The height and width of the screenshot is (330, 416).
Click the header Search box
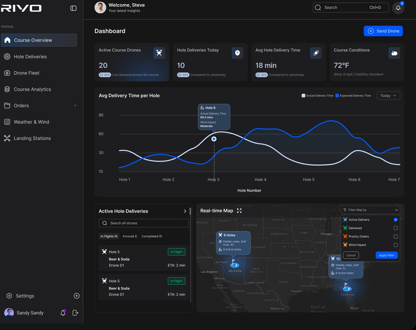tap(351, 7)
